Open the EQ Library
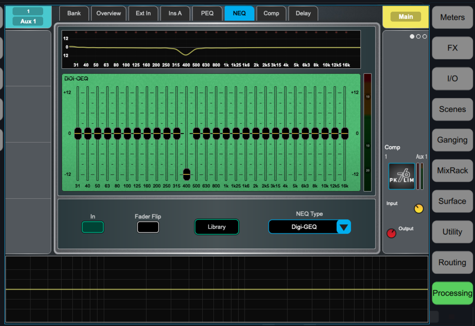This screenshot has width=475, height=326. click(216, 227)
